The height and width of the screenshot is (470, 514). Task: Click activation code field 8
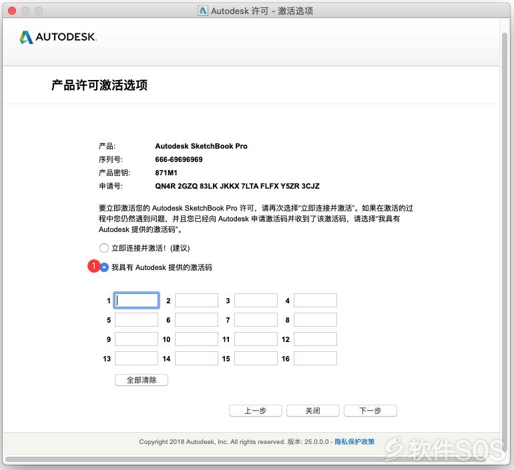point(315,320)
